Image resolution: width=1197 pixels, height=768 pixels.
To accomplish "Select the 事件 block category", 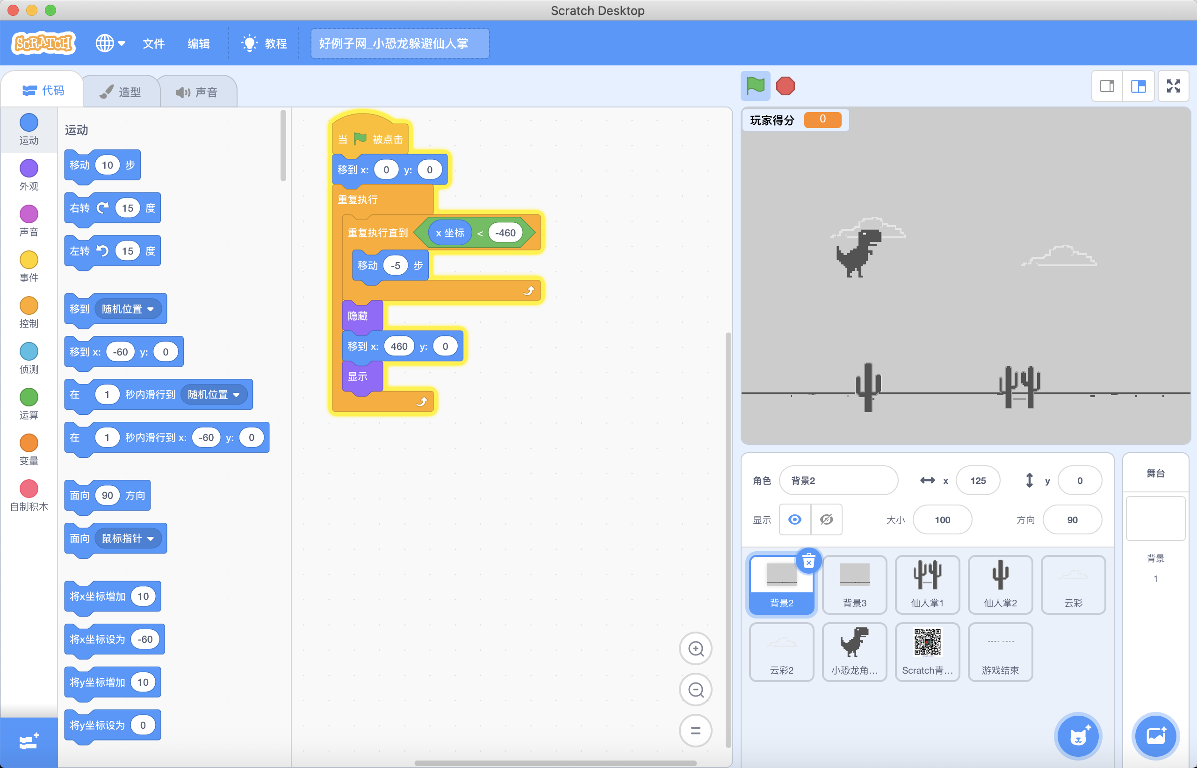I will pyautogui.click(x=29, y=267).
